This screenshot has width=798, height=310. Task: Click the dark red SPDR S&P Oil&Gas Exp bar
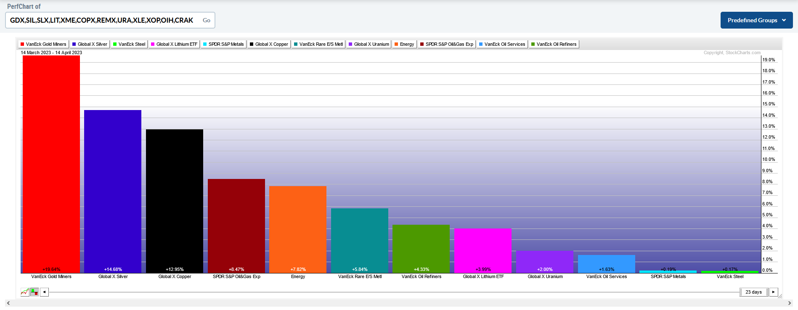pyautogui.click(x=236, y=226)
